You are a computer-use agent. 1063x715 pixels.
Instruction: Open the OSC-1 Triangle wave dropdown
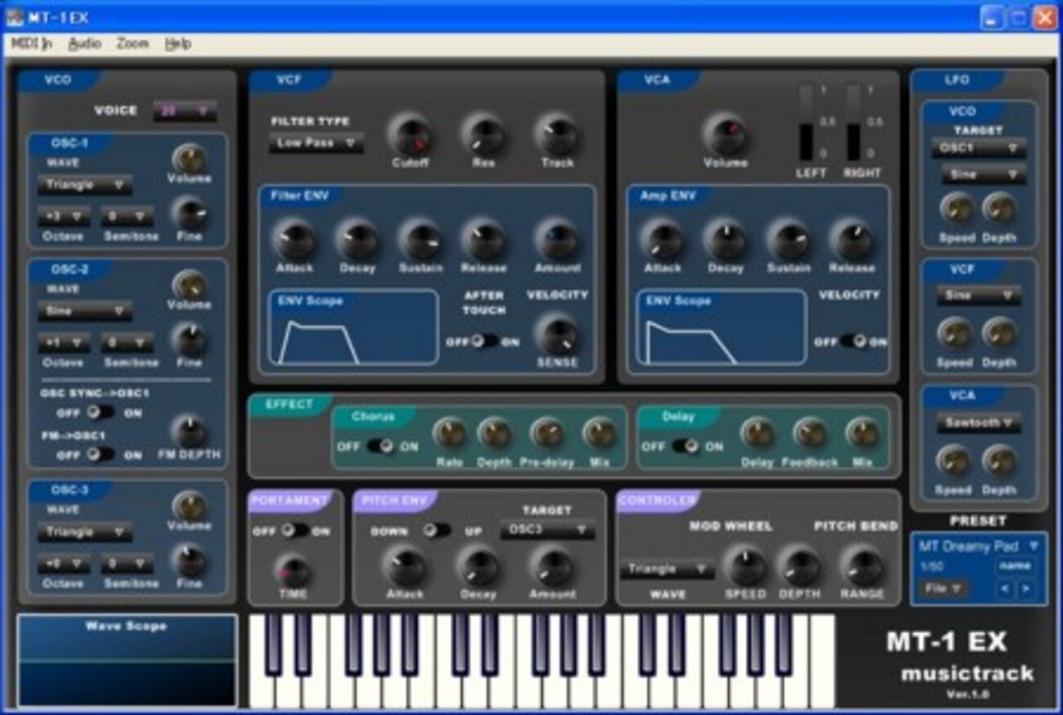pos(85,185)
